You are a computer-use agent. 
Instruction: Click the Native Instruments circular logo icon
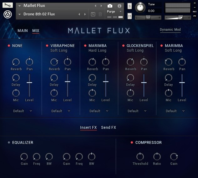point(8,14)
